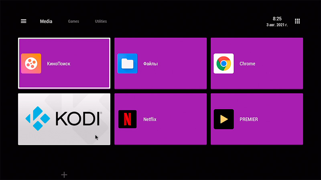321x180 pixels.
Task: Launch the КиноПоиск film reel icon
Action: [31, 64]
